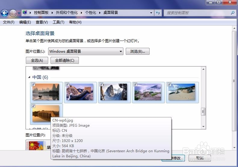Click the address bar refresh icon
Image resolution: width=238 pixels, height=167 pixels.
[x=158, y=13]
